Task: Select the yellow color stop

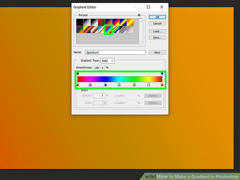Action: pyautogui.click(x=148, y=84)
